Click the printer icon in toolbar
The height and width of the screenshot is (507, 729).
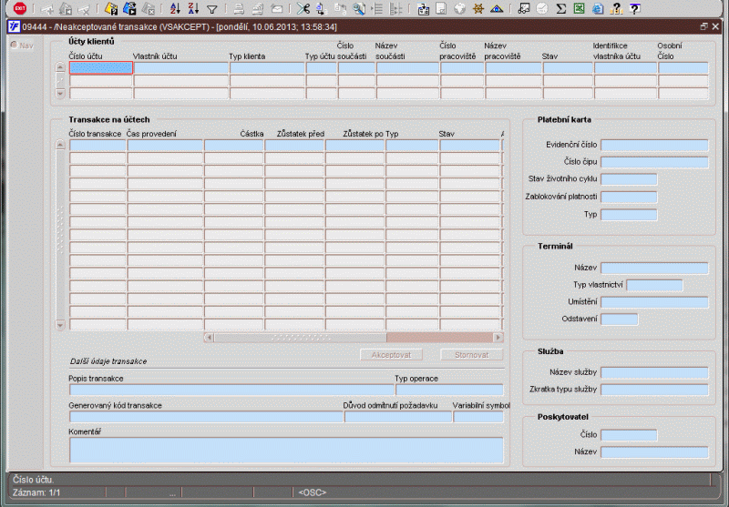pyautogui.click(x=238, y=9)
